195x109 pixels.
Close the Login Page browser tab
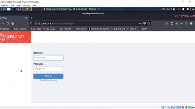tap(26, 18)
